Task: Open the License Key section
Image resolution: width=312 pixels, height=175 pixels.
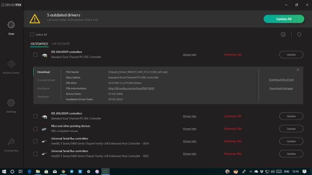Action: [x=11, y=145]
